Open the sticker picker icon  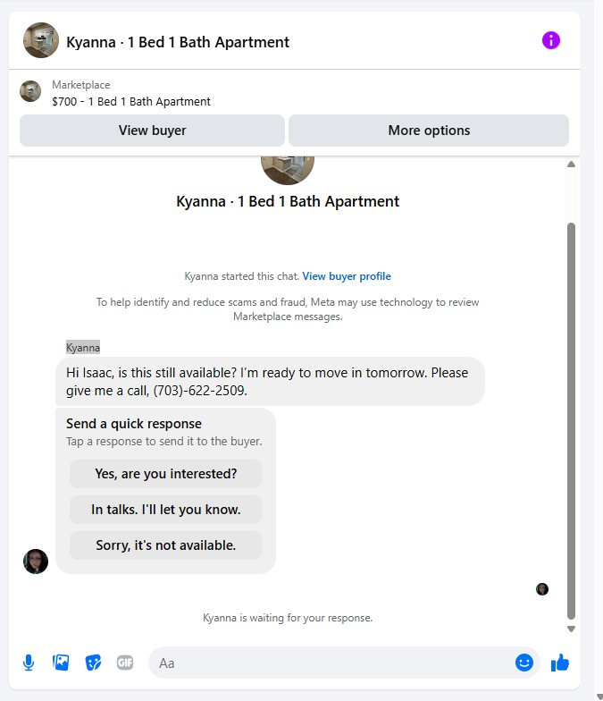coord(93,663)
